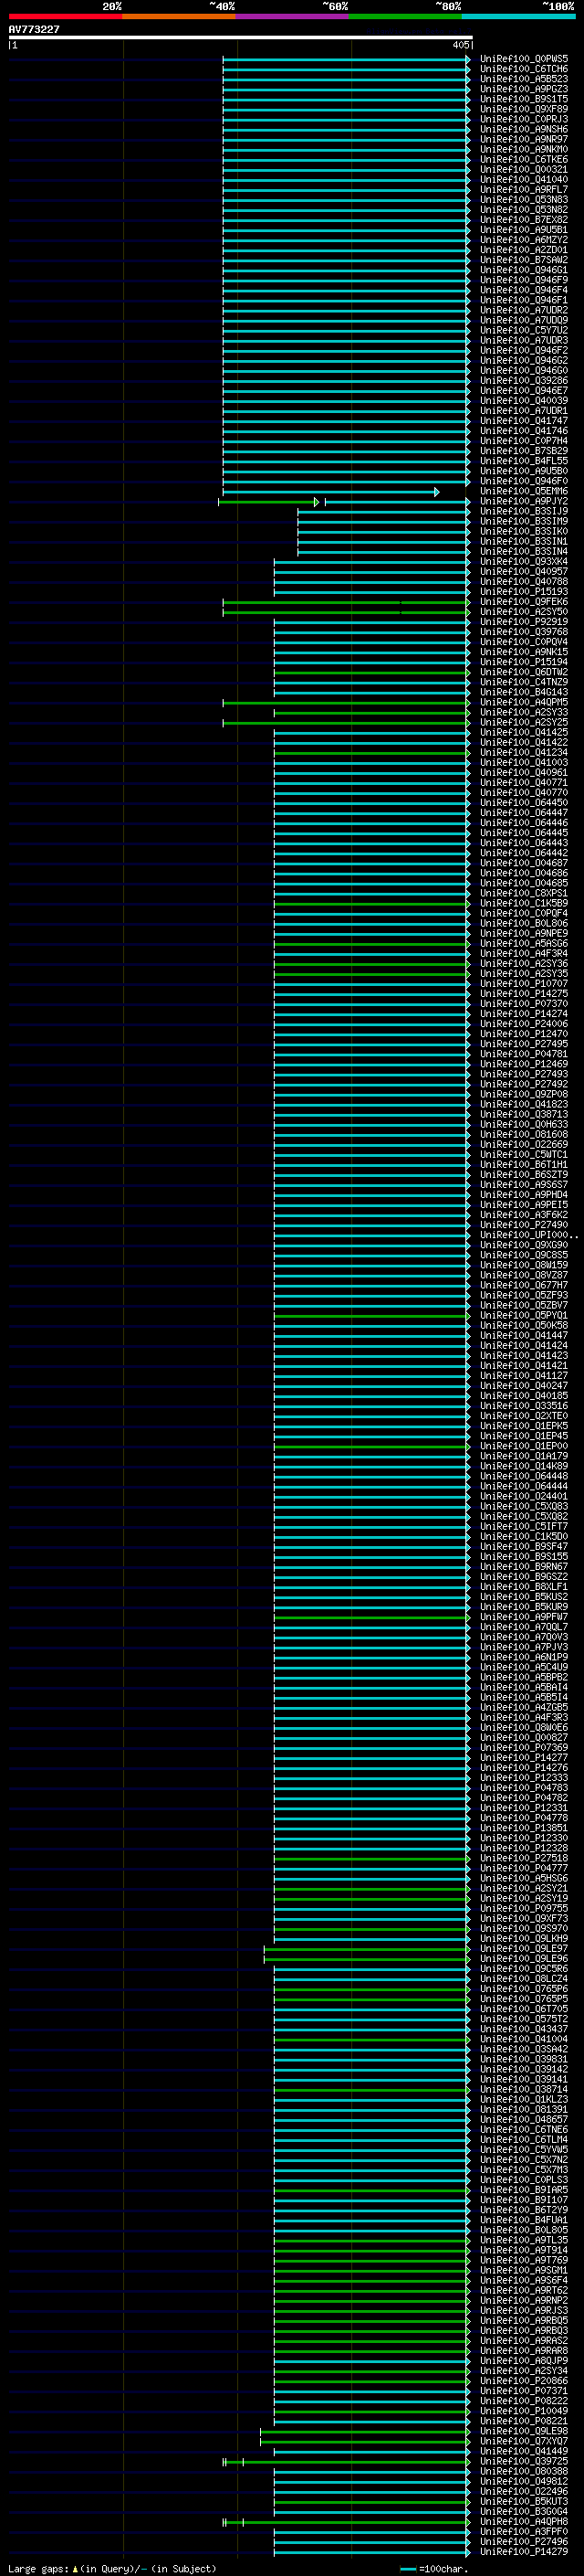Image resolution: width=584 pixels, height=2576 pixels.
Task: Select the label UniRef100_Q41234
Action: [524, 752]
